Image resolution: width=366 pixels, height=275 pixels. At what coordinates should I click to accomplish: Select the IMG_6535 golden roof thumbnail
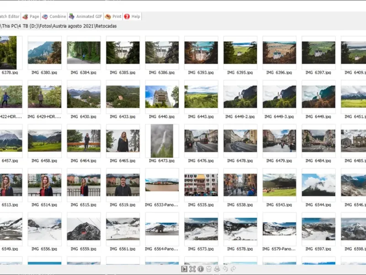(201, 185)
